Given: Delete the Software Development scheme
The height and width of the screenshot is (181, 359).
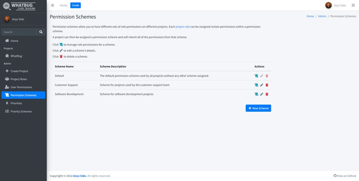Looking at the screenshot, I should 267,94.
